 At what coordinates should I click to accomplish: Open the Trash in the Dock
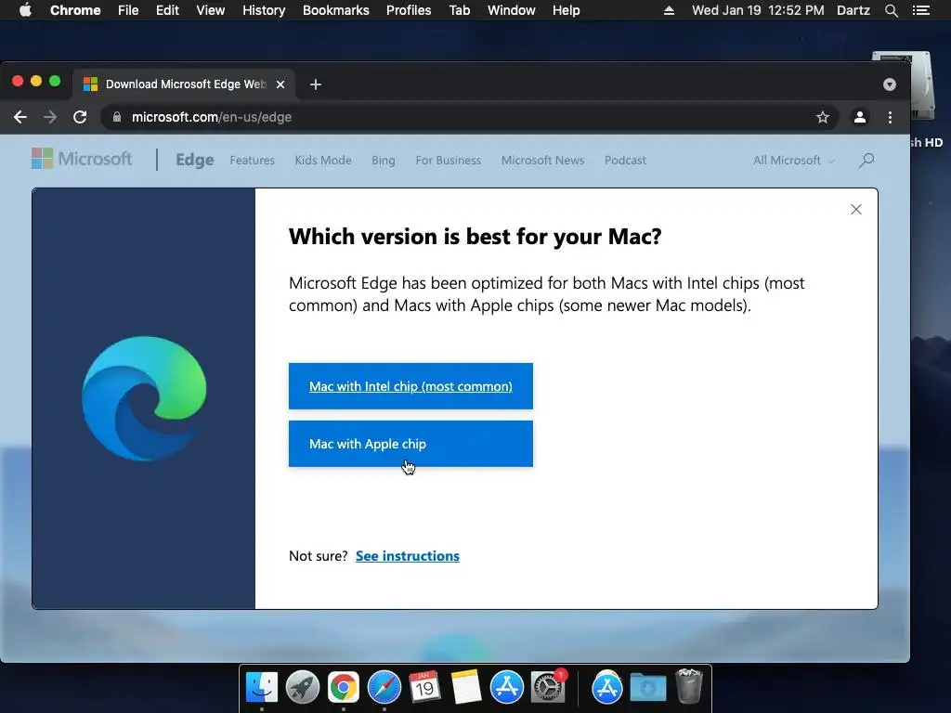pyautogui.click(x=688, y=686)
